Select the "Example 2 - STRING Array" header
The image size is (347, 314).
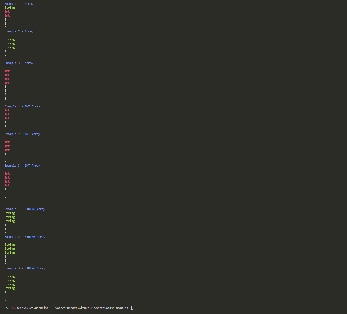coord(25,236)
